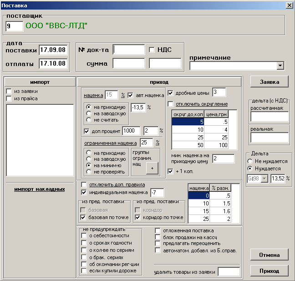Click the 13,52 percent delta field

pos(278,179)
